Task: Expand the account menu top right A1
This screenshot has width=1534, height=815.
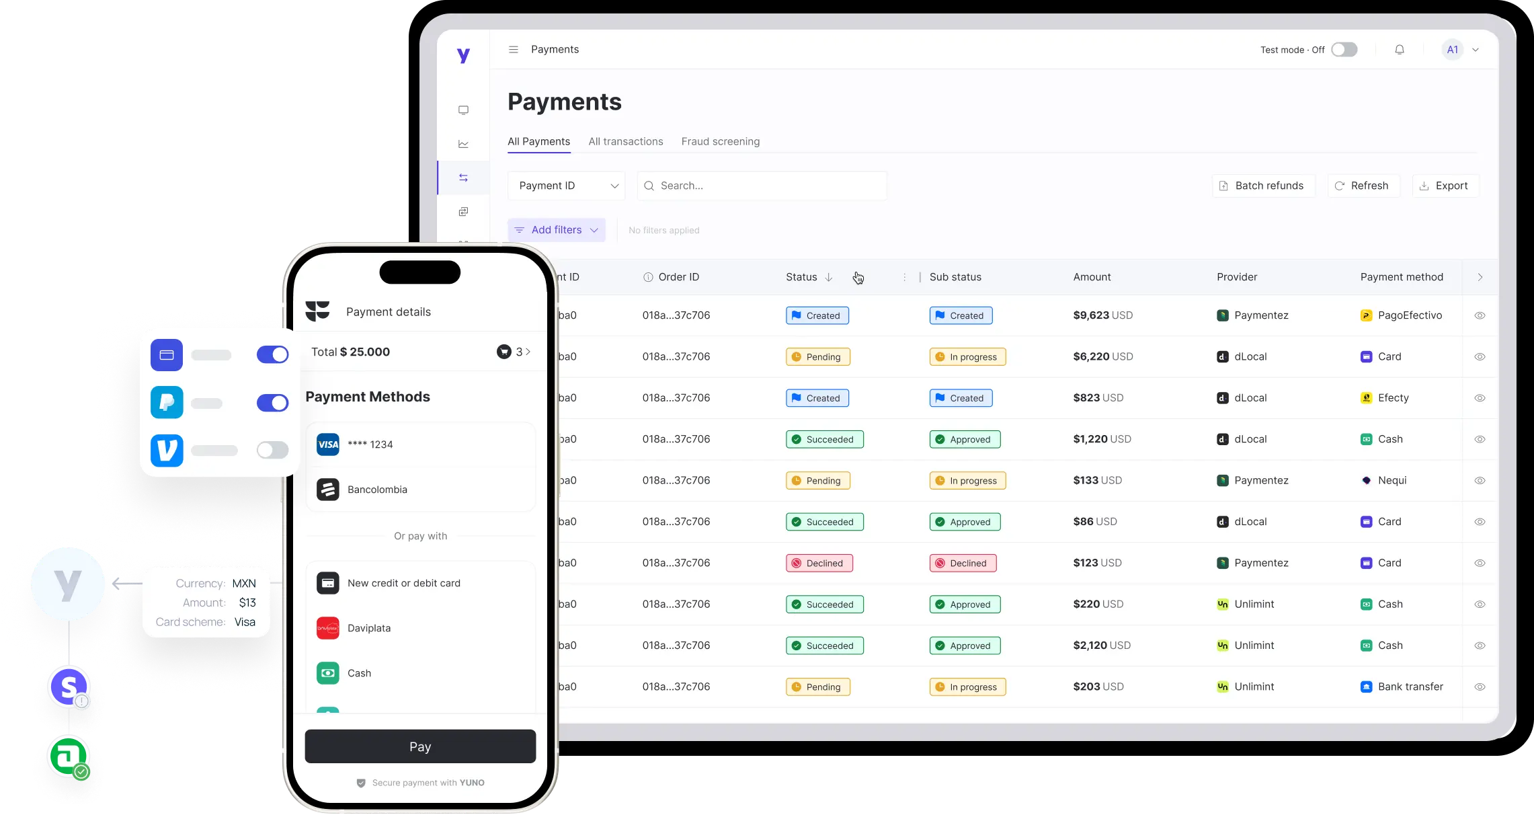Action: tap(1462, 48)
